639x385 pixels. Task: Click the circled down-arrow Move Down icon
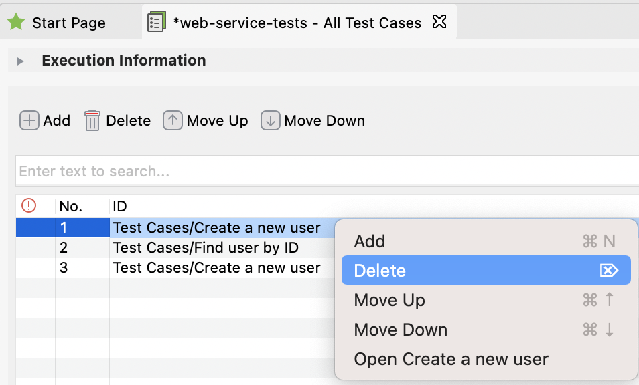(270, 120)
